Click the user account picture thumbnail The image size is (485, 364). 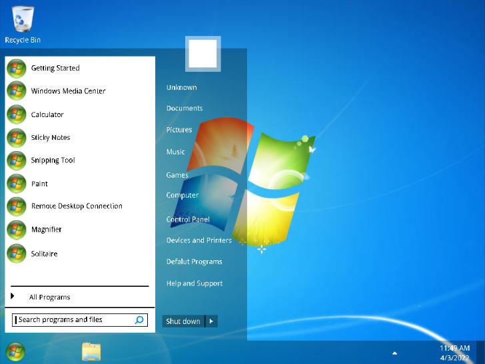[203, 54]
